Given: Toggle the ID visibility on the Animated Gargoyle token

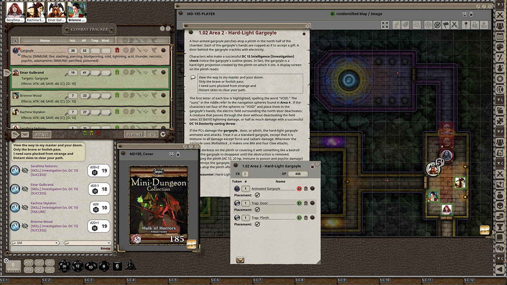Looking at the screenshot, I should [x=299, y=189].
